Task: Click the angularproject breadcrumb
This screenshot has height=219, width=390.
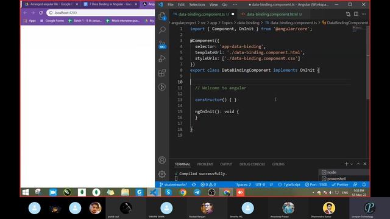Action: pyautogui.click(x=184, y=23)
